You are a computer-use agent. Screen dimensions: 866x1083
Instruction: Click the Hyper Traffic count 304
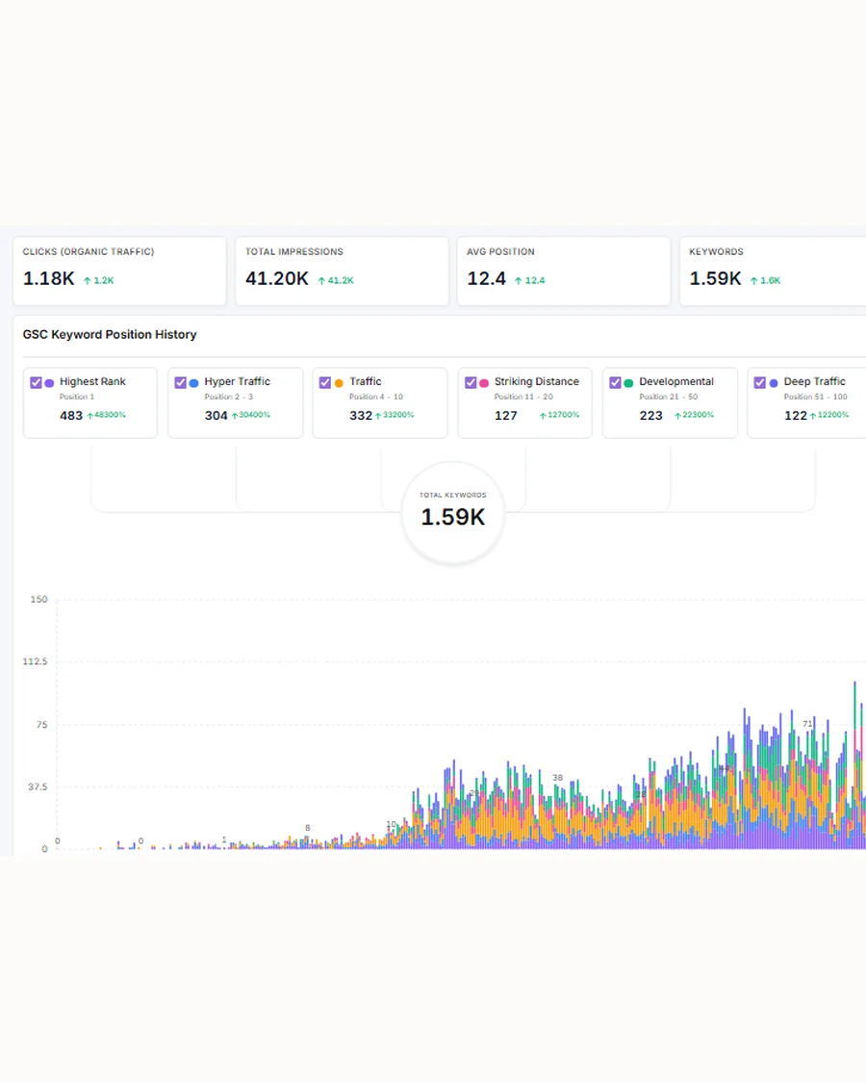(x=216, y=415)
